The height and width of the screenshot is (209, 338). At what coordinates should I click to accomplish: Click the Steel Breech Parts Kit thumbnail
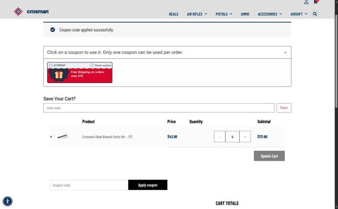coord(62,137)
